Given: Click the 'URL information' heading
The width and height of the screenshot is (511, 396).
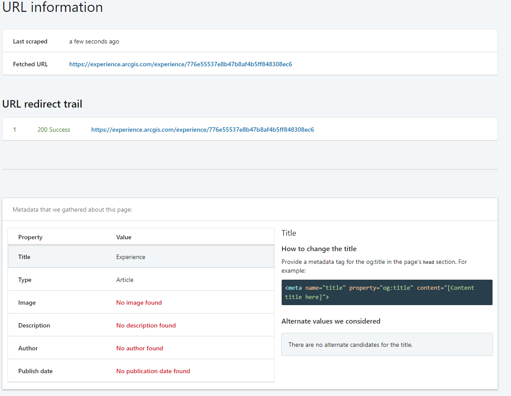Looking at the screenshot, I should click(52, 7).
